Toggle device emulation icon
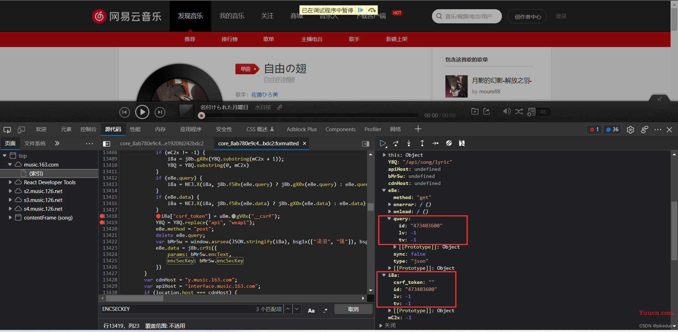 pos(22,130)
